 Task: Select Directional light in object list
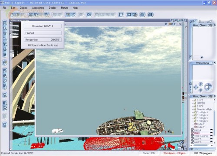click(x=204, y=109)
